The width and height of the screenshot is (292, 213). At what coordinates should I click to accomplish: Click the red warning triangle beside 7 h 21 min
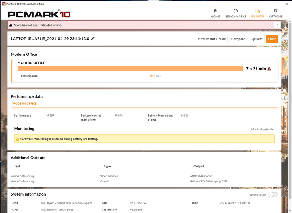point(269,69)
